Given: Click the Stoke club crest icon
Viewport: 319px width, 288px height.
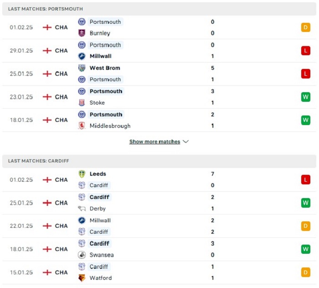Looking at the screenshot, I should coord(82,103).
